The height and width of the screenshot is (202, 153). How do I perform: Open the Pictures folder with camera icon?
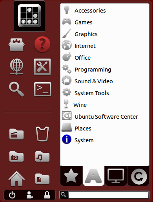pos(16,156)
